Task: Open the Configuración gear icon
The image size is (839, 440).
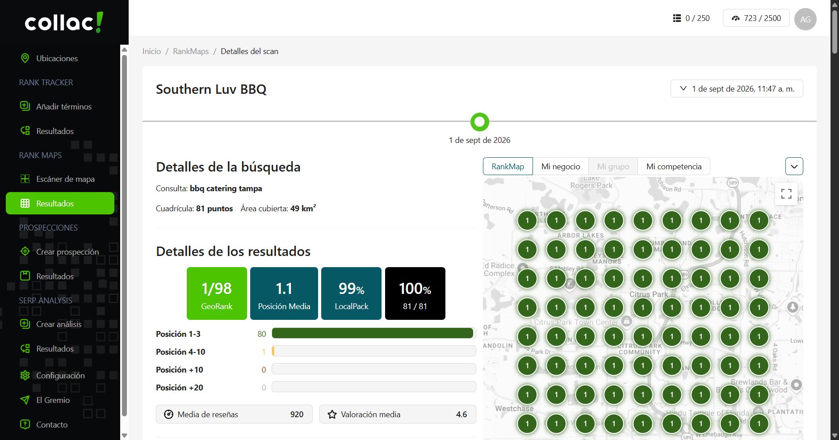Action: coord(25,375)
